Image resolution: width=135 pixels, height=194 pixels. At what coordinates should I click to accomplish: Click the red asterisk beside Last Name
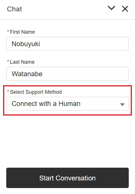(8, 61)
